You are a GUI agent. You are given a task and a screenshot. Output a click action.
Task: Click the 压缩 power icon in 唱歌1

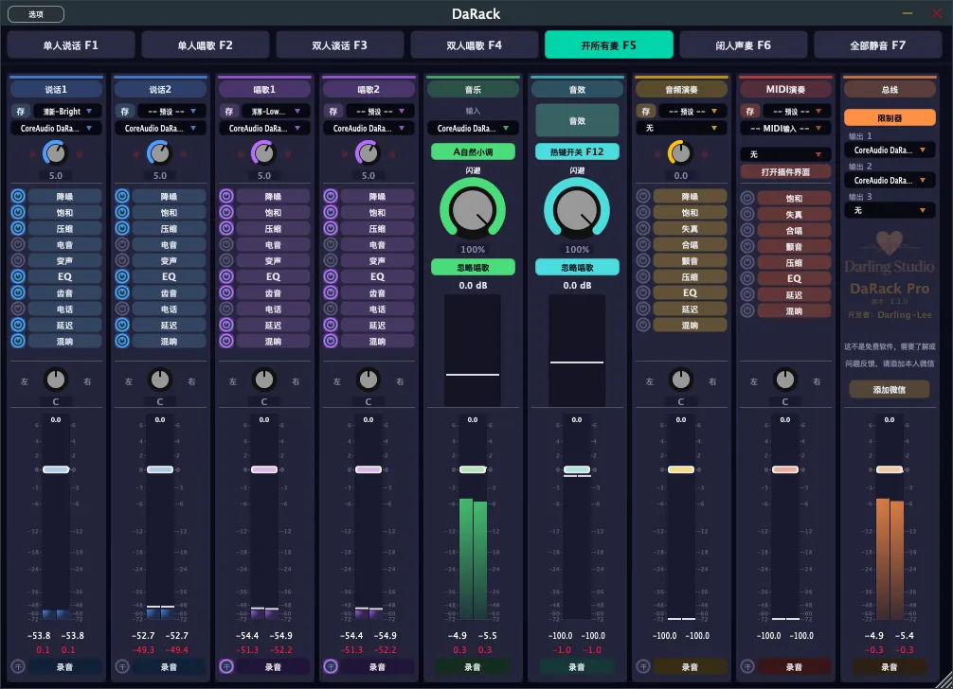[x=226, y=228]
